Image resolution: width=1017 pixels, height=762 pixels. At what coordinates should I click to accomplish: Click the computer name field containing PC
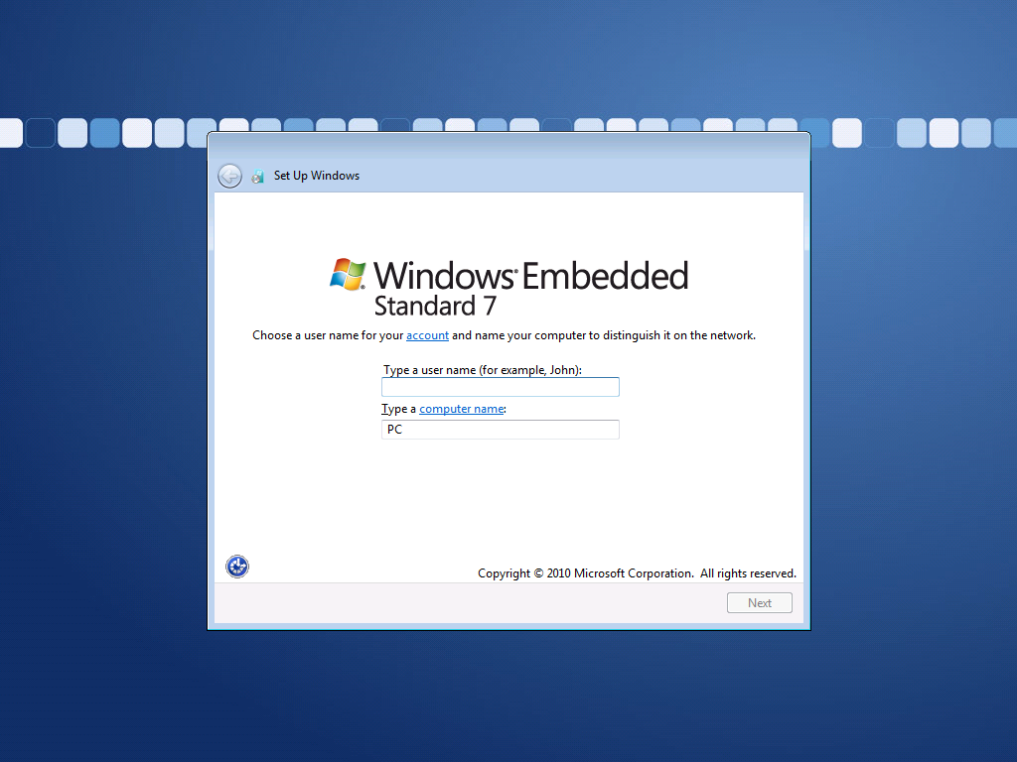501,430
